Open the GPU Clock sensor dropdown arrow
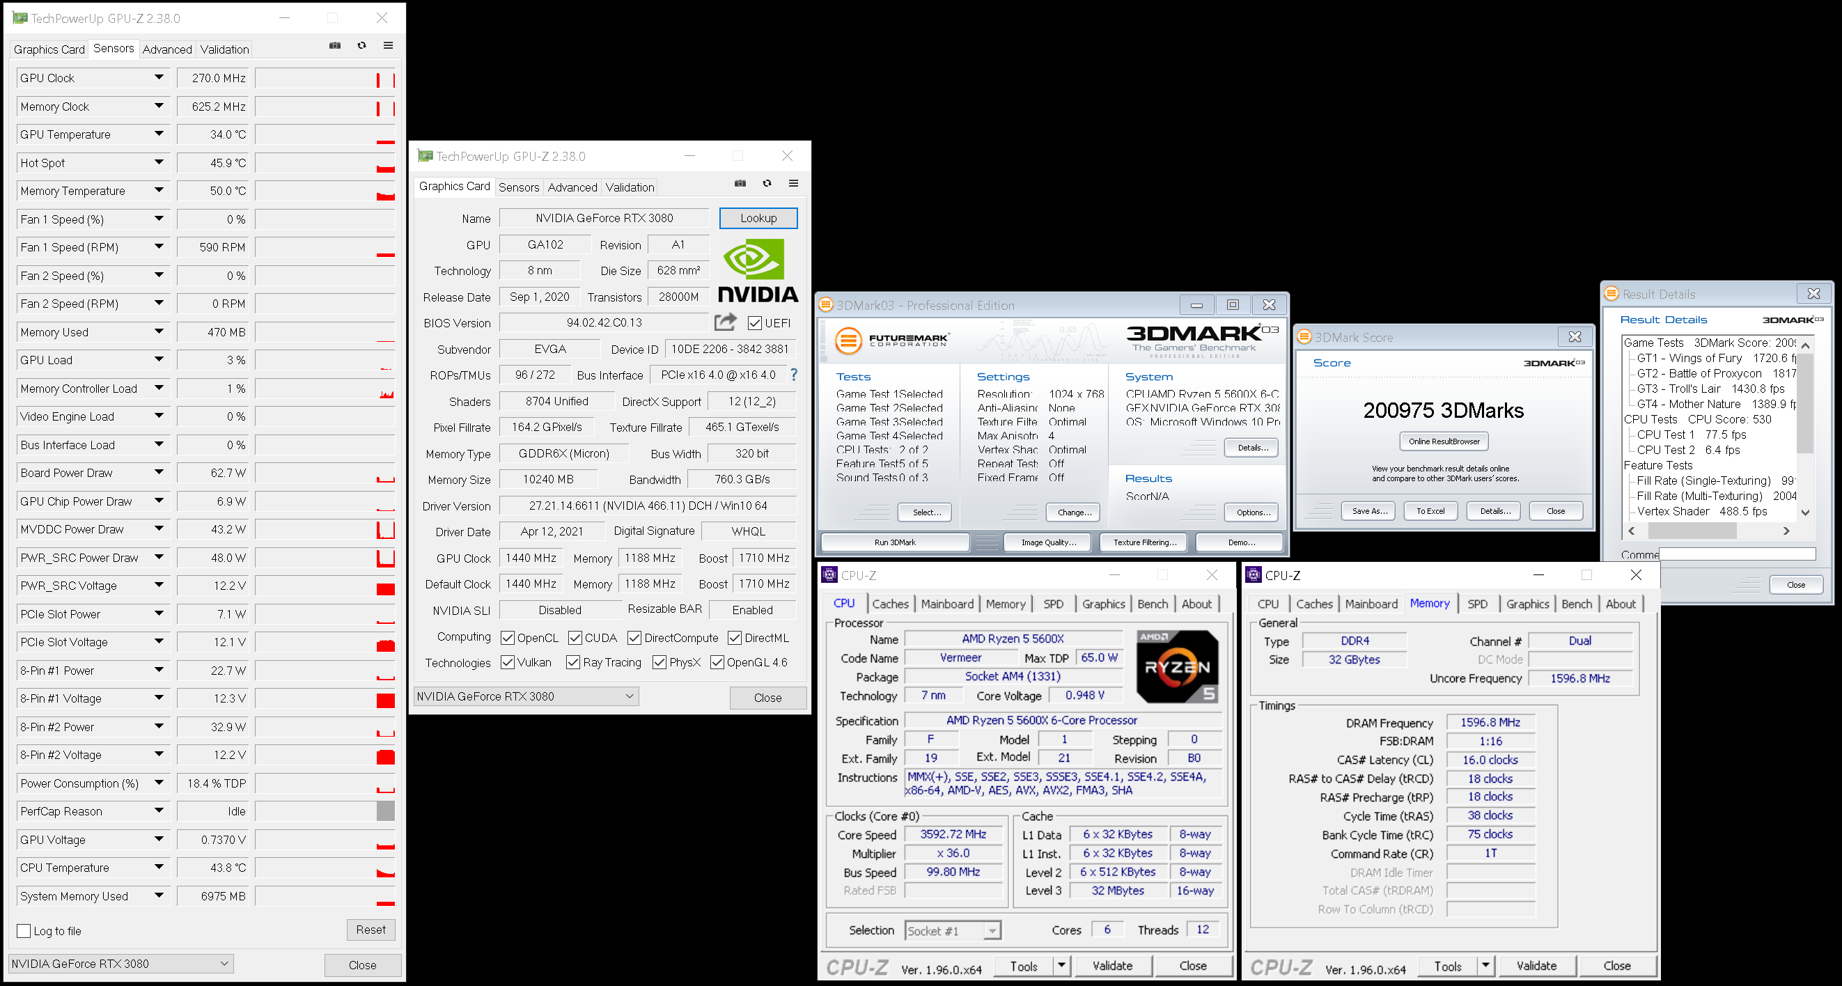 click(159, 77)
